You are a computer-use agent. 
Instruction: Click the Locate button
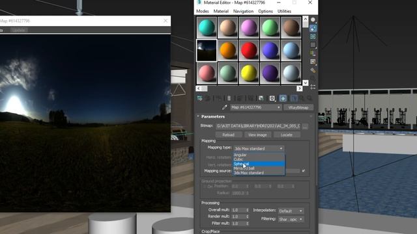click(287, 135)
